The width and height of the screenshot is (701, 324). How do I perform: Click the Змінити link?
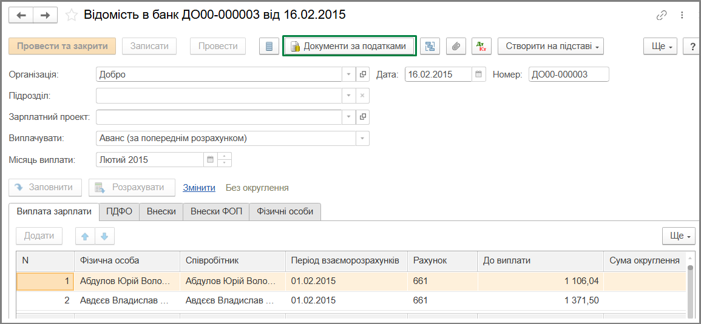[x=199, y=188]
